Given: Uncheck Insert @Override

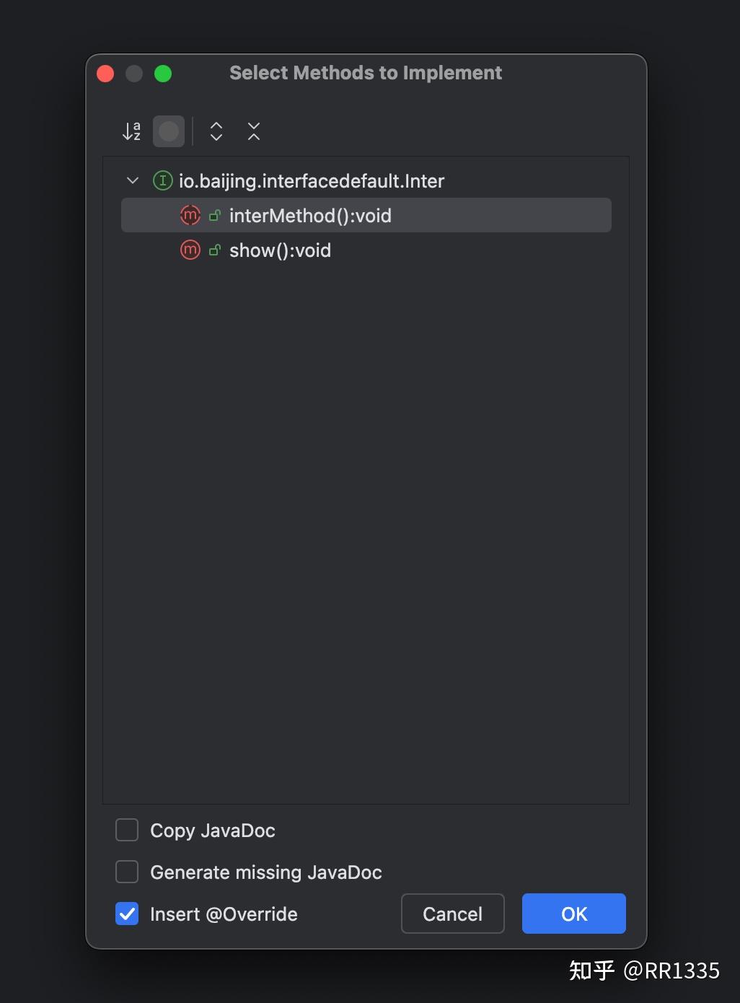Looking at the screenshot, I should click(x=126, y=914).
